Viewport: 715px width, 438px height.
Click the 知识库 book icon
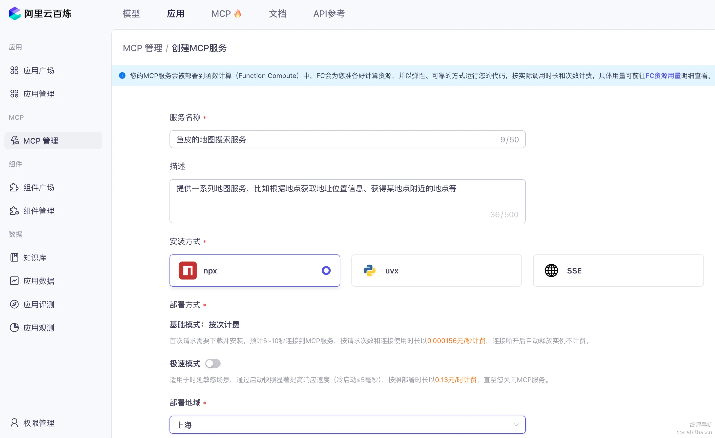14,257
